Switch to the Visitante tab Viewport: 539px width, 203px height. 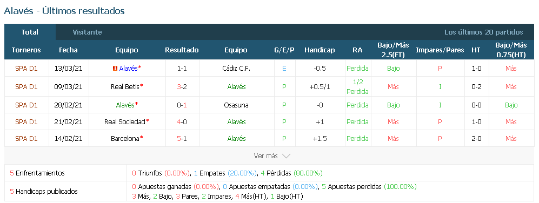click(x=88, y=32)
